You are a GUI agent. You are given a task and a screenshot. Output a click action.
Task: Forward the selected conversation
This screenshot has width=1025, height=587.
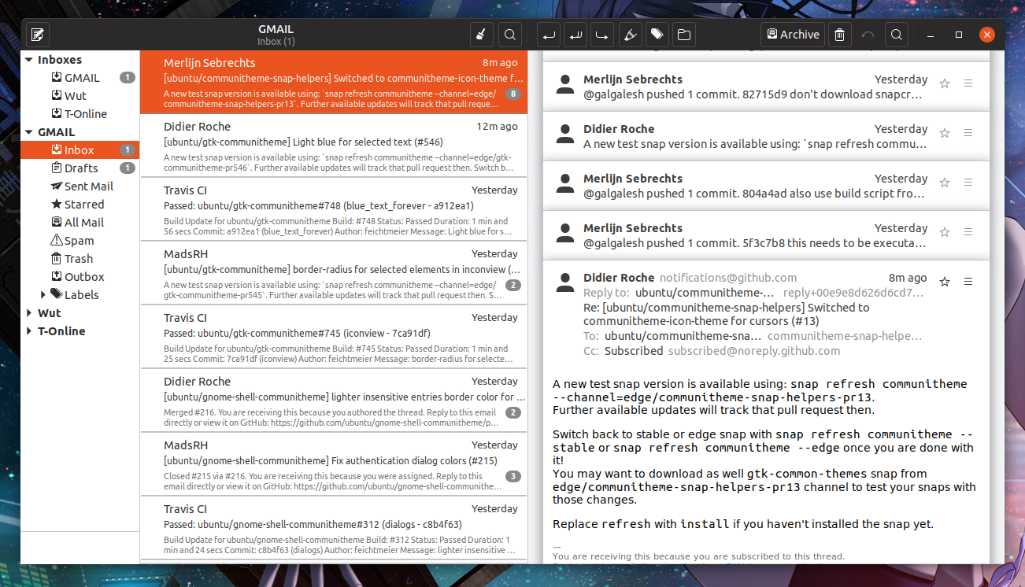[x=603, y=35]
